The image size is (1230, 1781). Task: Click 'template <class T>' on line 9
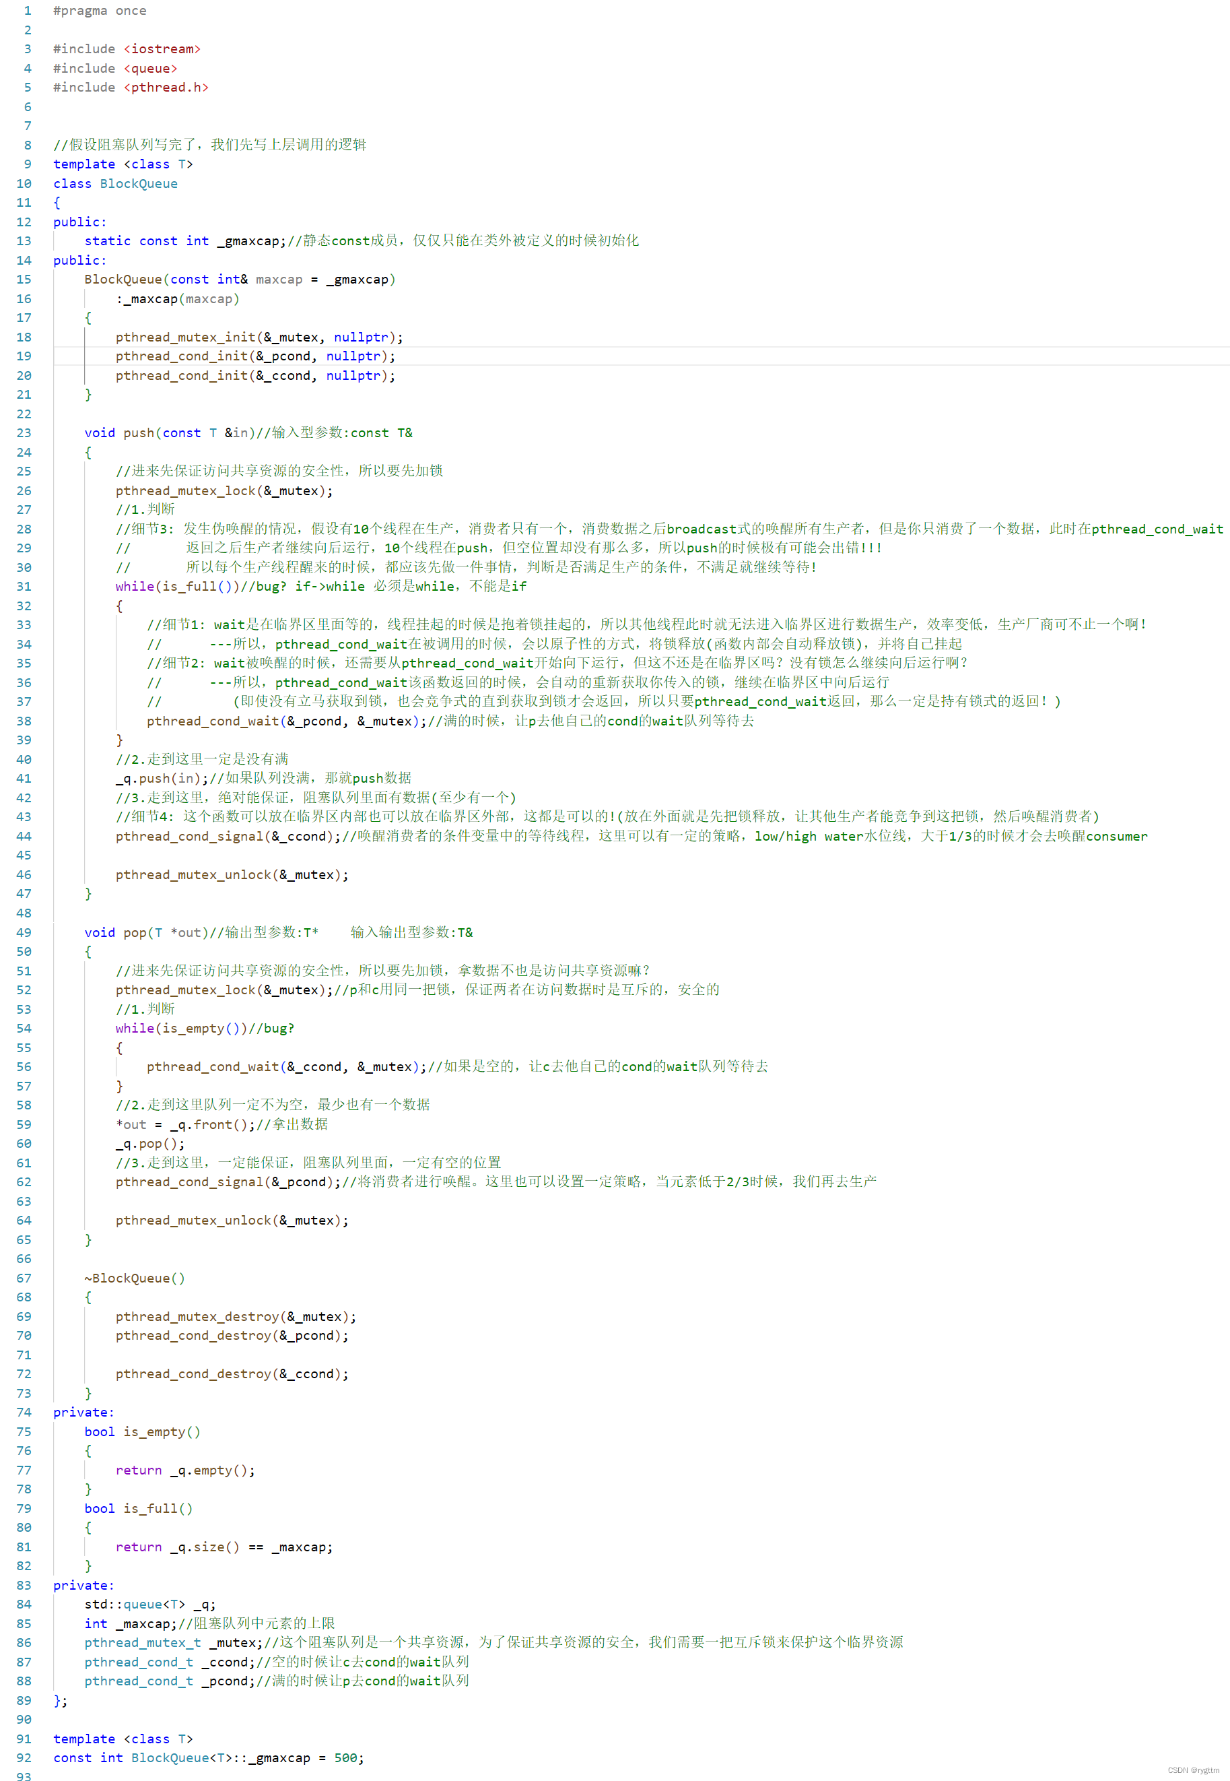(x=123, y=164)
